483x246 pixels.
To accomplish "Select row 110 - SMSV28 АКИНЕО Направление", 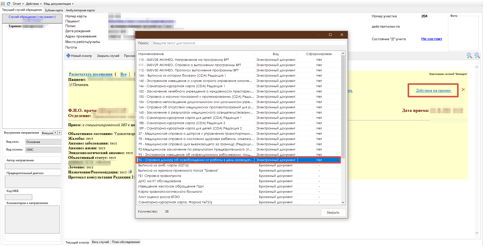I will [x=238, y=60].
